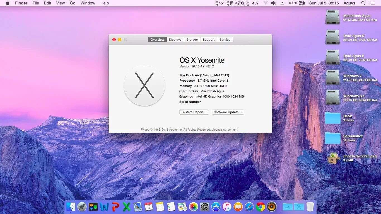
Task: Click the Version 10.10.4 (14E46) text
Action: 197,66
